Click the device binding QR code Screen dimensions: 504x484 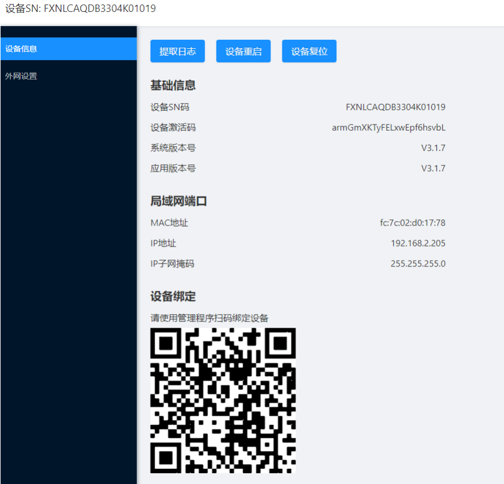[x=223, y=400]
